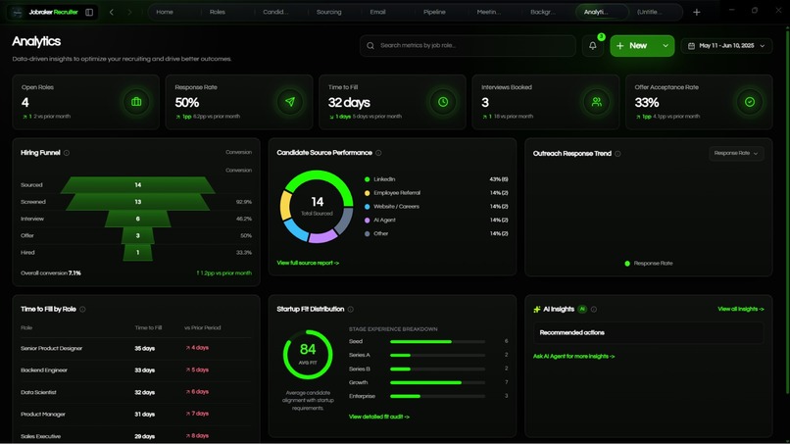790x444 pixels.
Task: Click the green New button
Action: 634,46
